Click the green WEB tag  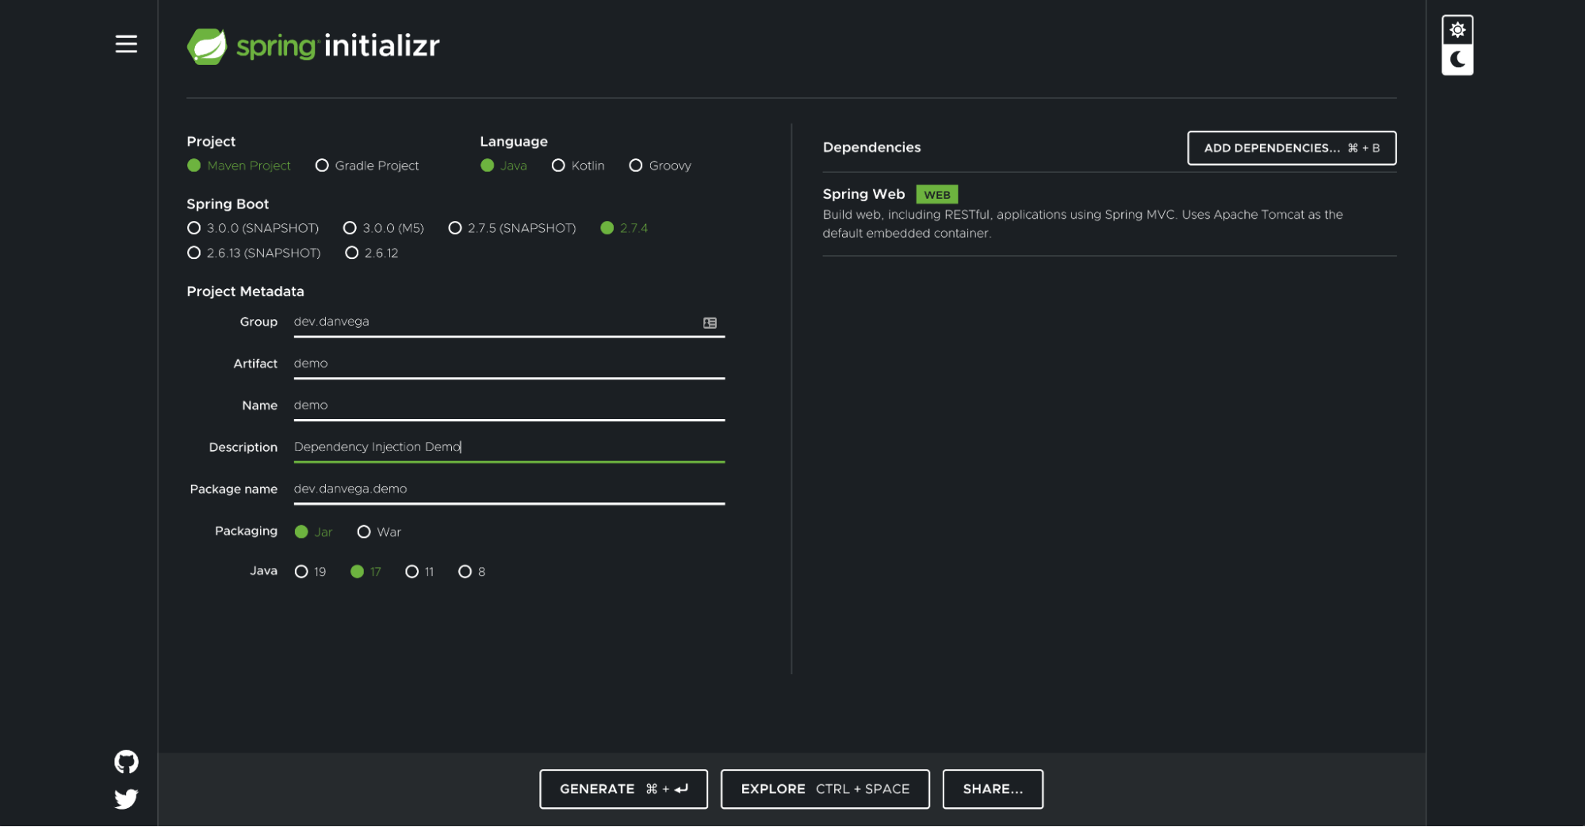936,195
